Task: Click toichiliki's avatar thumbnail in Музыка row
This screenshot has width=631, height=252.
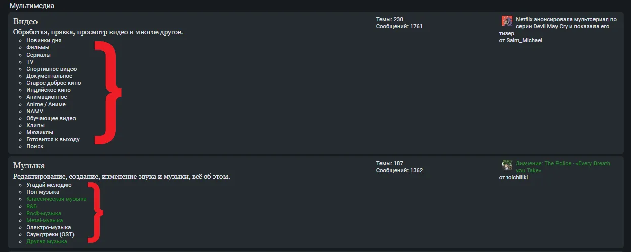Action: [507, 165]
